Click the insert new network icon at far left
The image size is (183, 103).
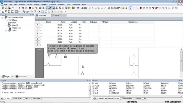[3, 11]
